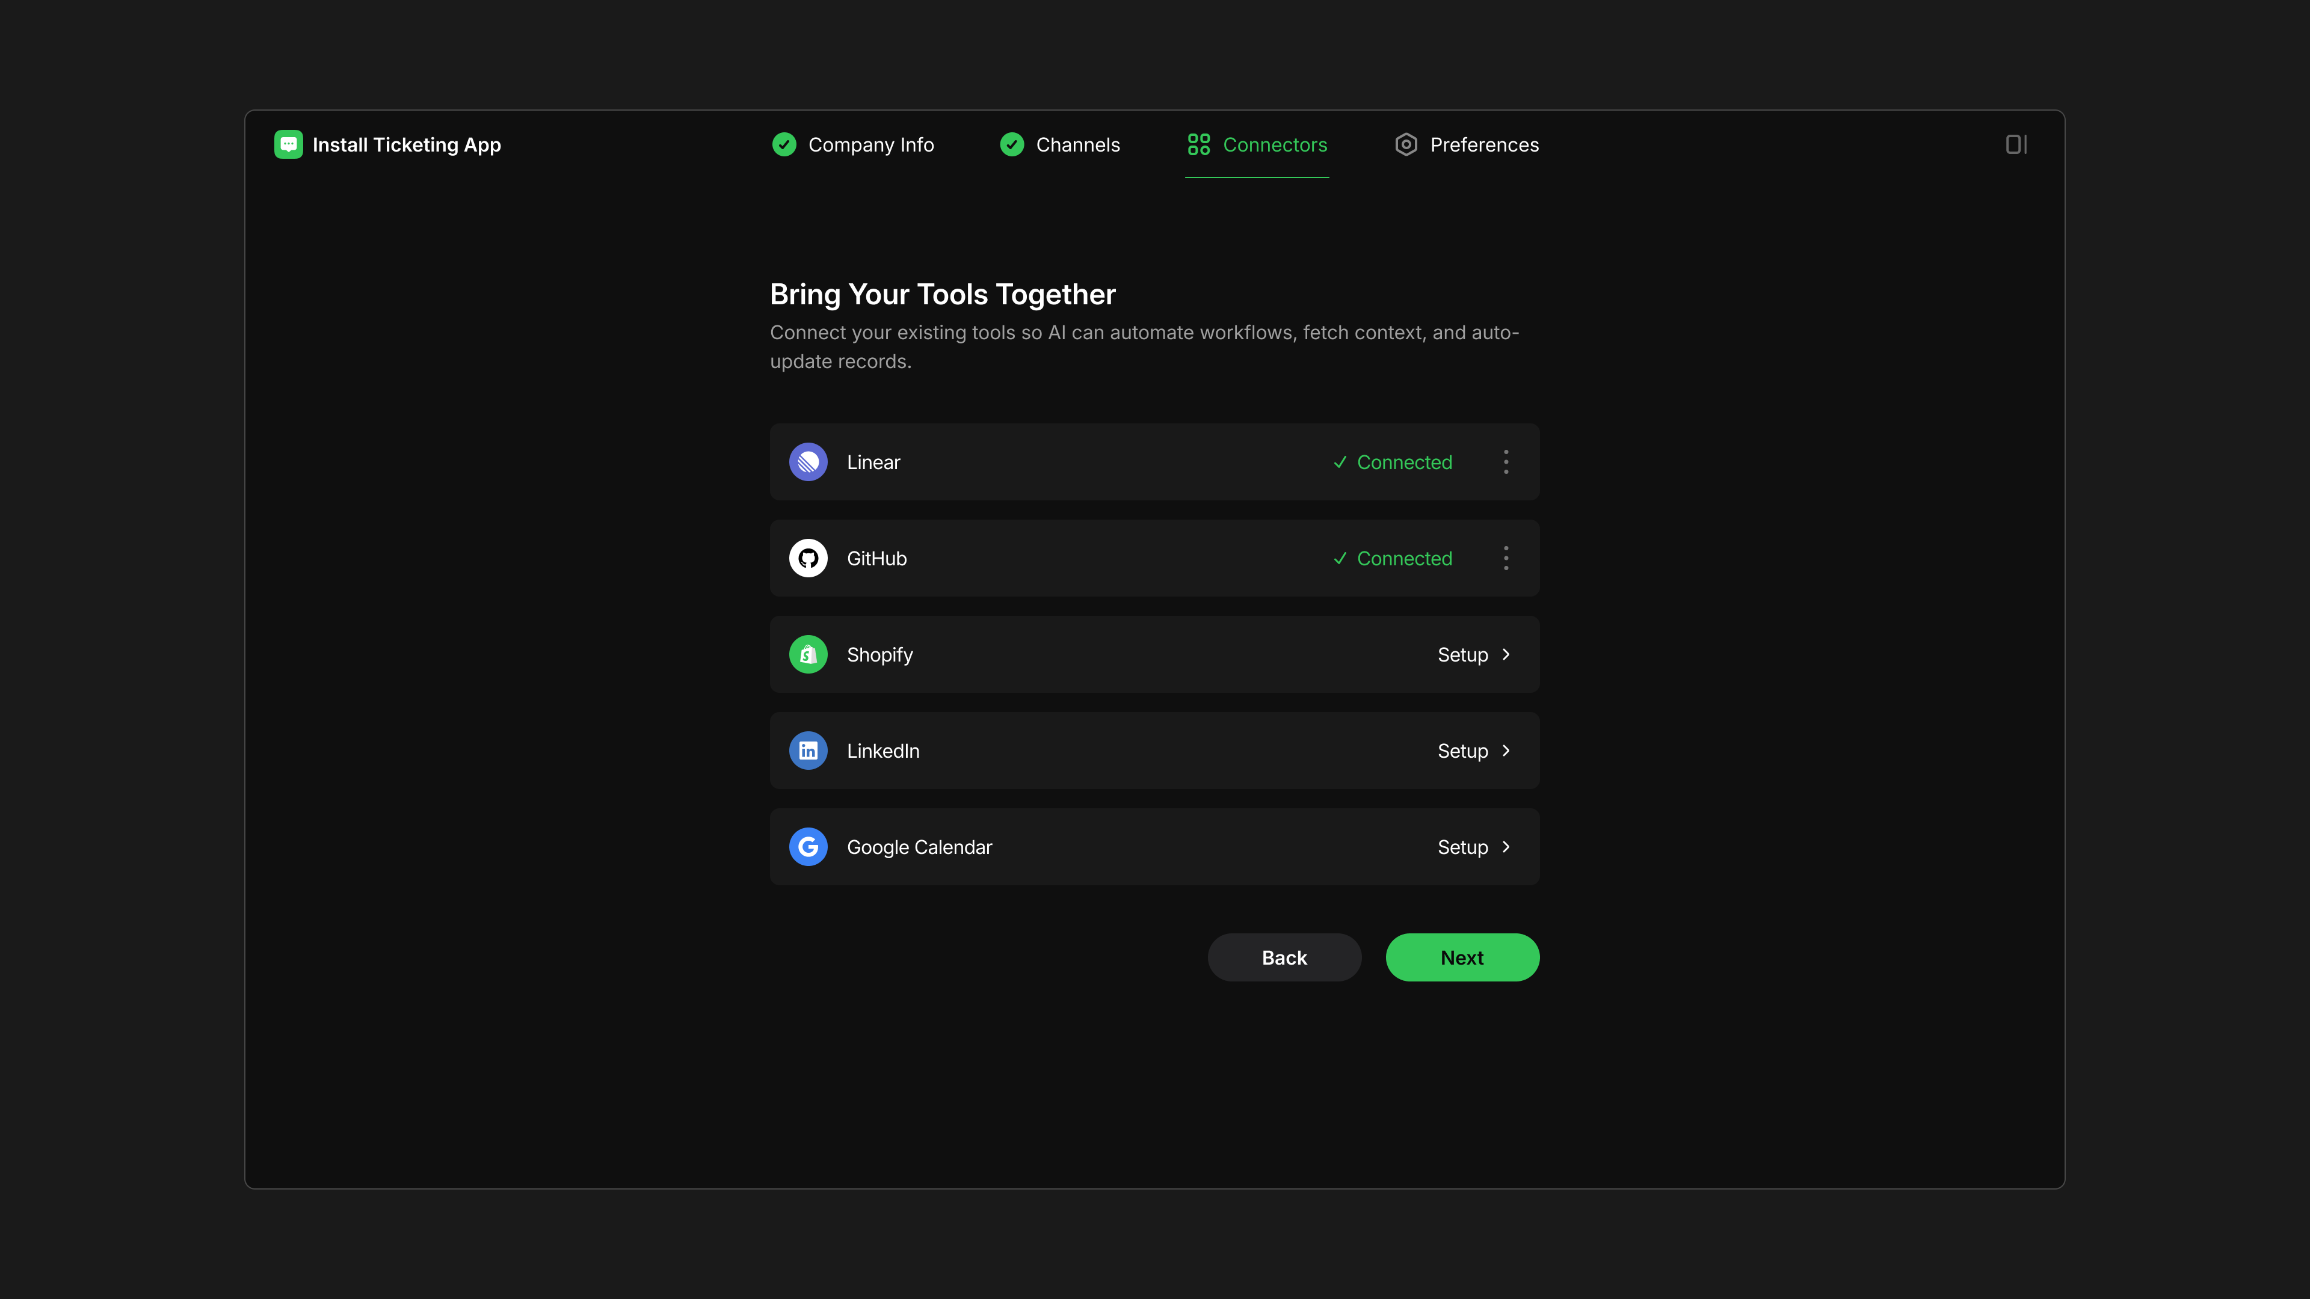
Task: Click the green ticketing app logo
Action: [289, 144]
